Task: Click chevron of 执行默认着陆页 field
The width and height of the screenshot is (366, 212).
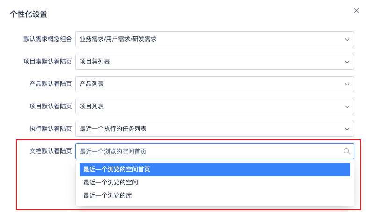Action: point(347,129)
